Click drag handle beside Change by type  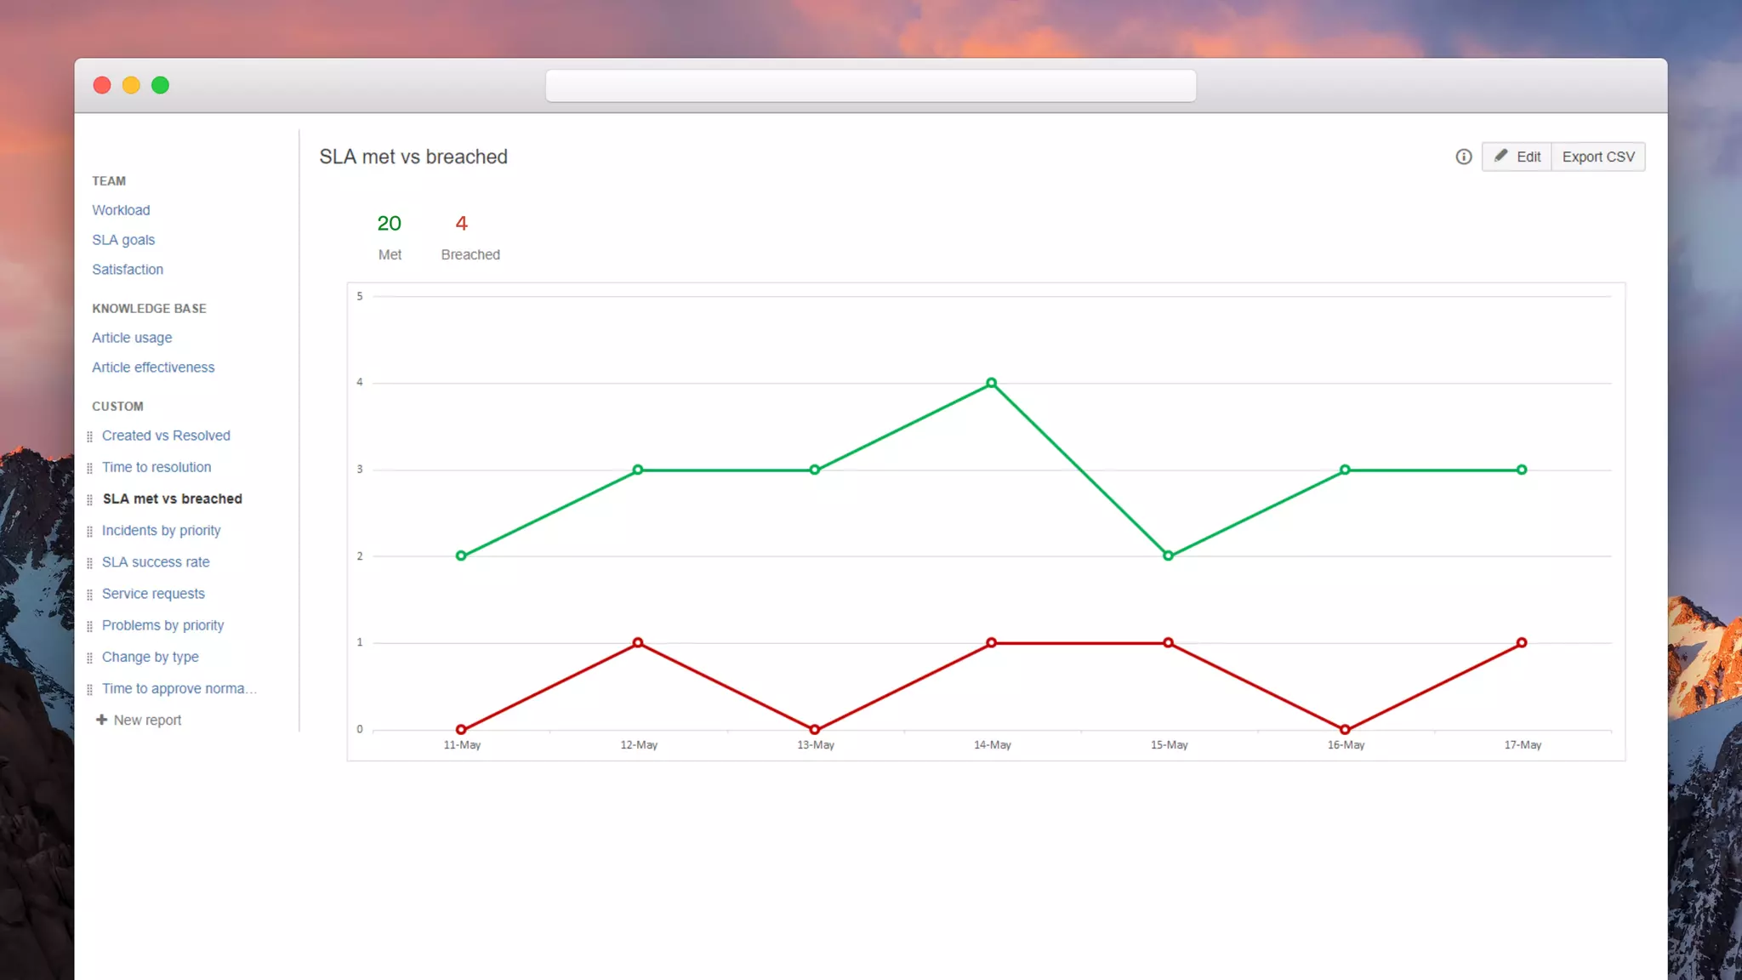[89, 658]
